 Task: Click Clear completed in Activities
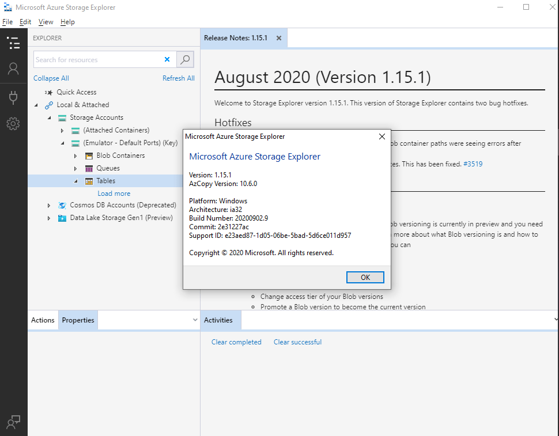click(236, 342)
